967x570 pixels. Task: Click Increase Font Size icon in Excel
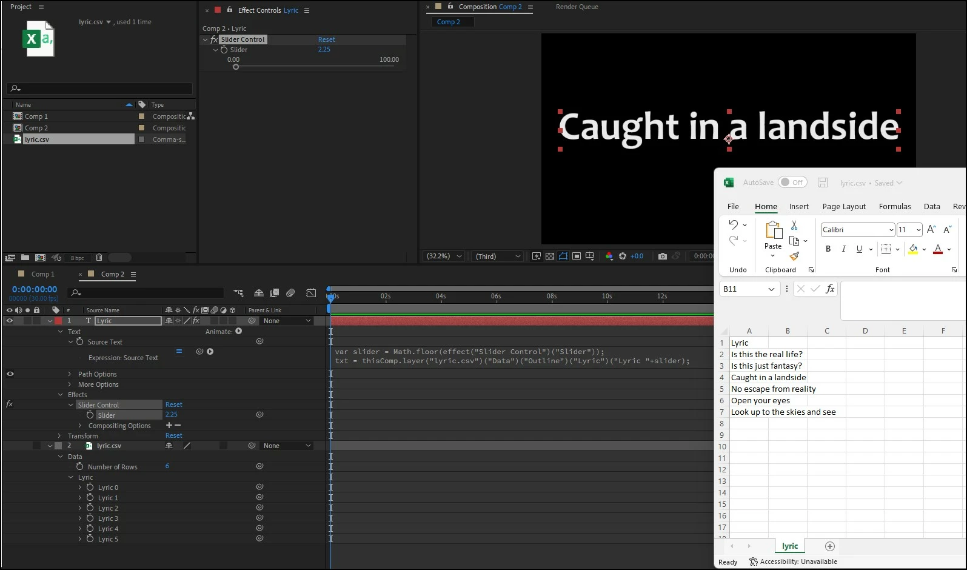932,229
